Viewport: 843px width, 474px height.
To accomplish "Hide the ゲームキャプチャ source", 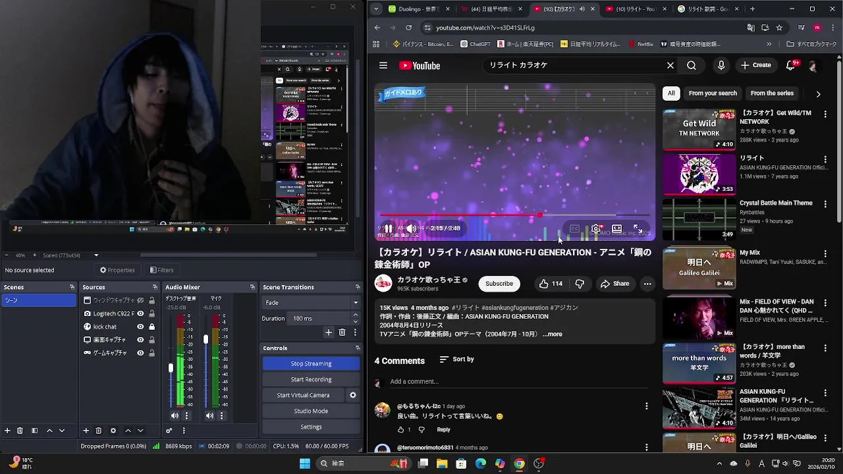I will coord(140,353).
